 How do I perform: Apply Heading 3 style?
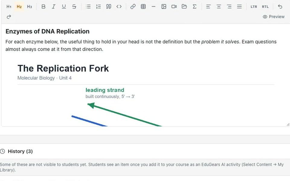coord(29,7)
